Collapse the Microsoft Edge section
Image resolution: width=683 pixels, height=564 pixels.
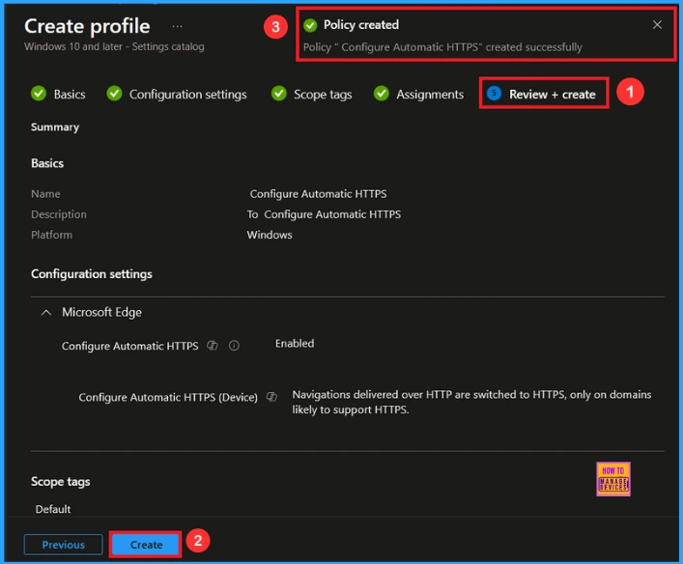(x=45, y=313)
